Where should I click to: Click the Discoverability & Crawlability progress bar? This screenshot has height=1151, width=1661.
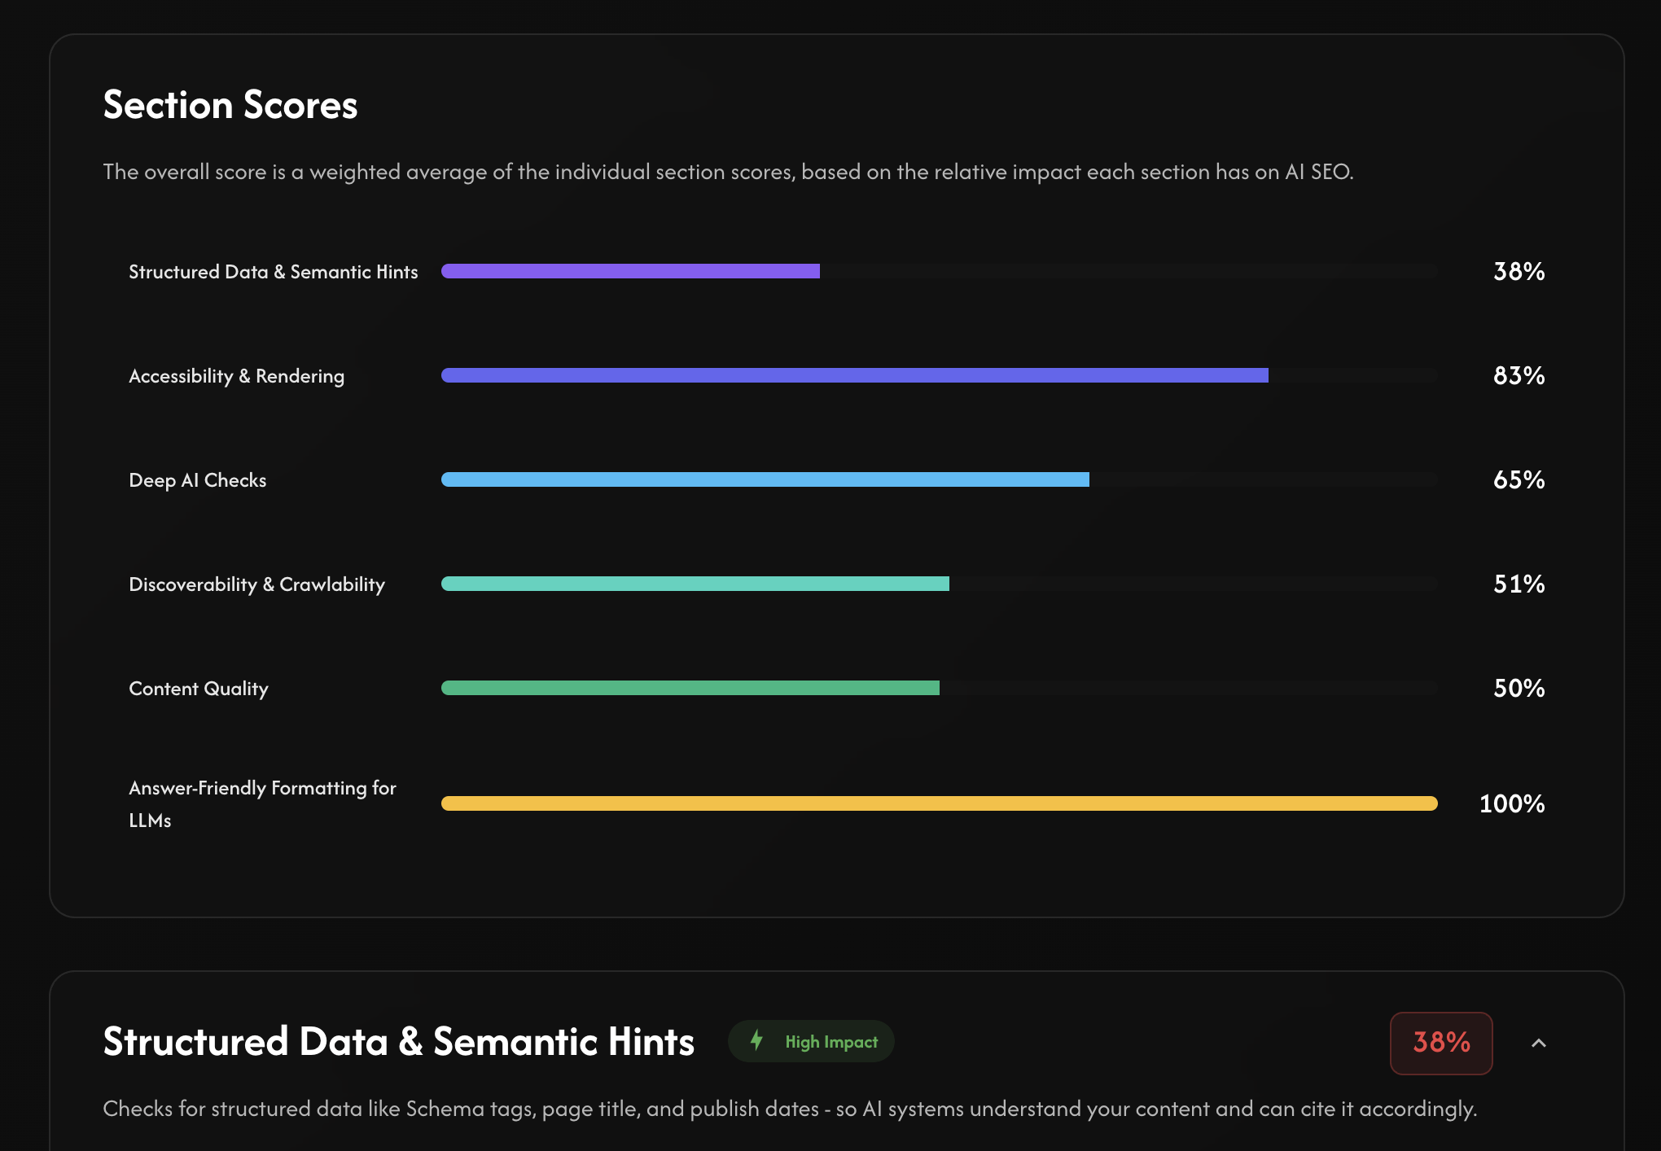[939, 584]
